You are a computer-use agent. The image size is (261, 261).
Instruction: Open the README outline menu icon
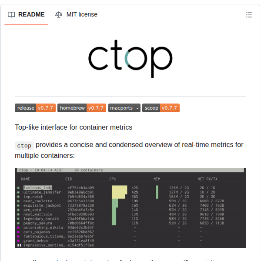(x=249, y=15)
